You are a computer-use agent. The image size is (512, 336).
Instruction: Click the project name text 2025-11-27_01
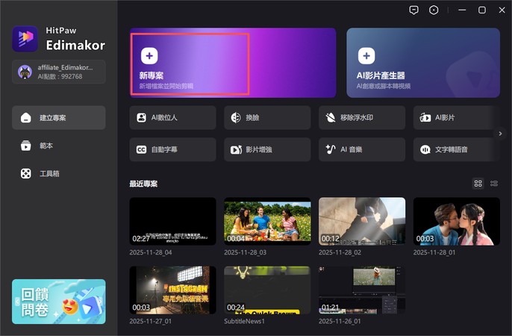(x=150, y=321)
